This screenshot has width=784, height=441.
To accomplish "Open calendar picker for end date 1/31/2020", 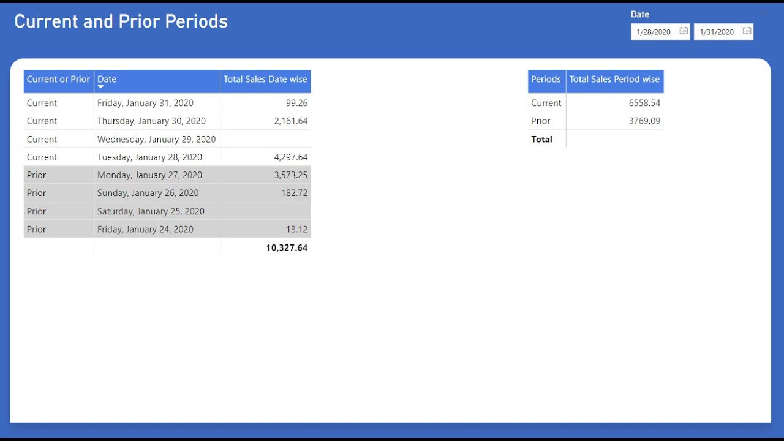I will 747,31.
